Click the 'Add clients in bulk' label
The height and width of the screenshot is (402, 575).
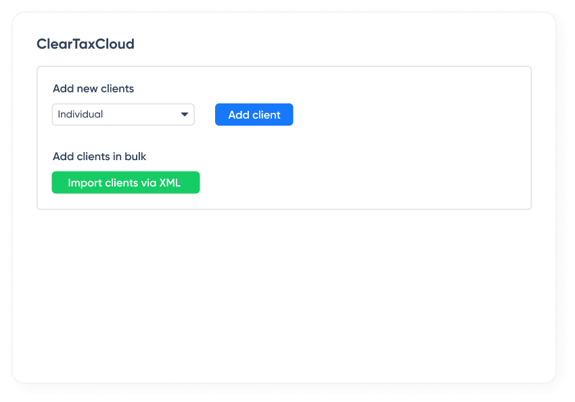[99, 157]
